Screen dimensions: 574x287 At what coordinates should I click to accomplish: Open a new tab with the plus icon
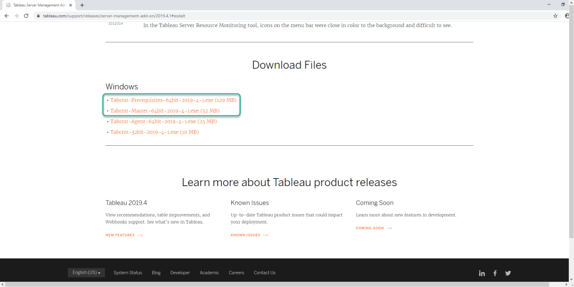[82, 5]
